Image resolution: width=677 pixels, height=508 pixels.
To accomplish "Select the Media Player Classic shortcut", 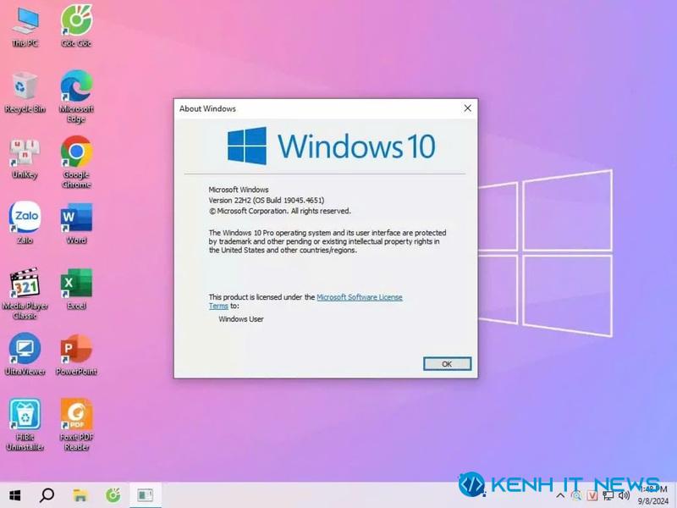I will click(25, 294).
